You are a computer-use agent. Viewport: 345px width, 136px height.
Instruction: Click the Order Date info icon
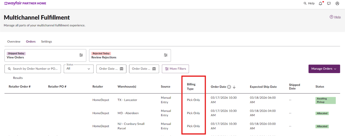click(x=229, y=87)
